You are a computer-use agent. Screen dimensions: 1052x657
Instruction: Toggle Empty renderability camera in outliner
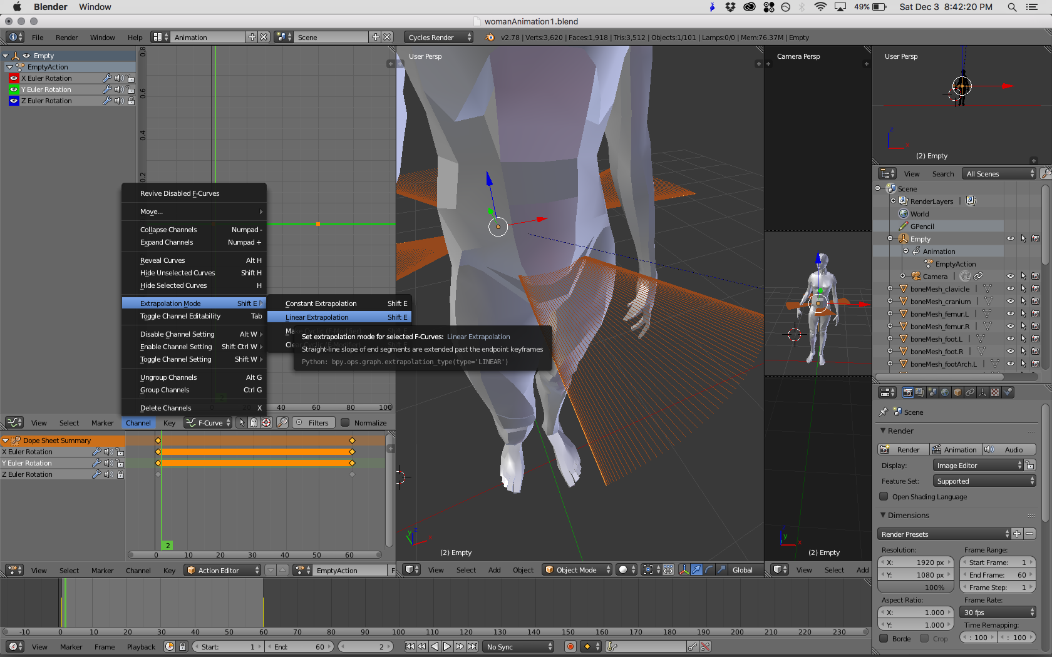(1035, 238)
